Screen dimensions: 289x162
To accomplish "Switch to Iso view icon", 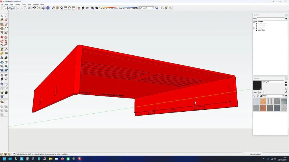I will [53, 8].
